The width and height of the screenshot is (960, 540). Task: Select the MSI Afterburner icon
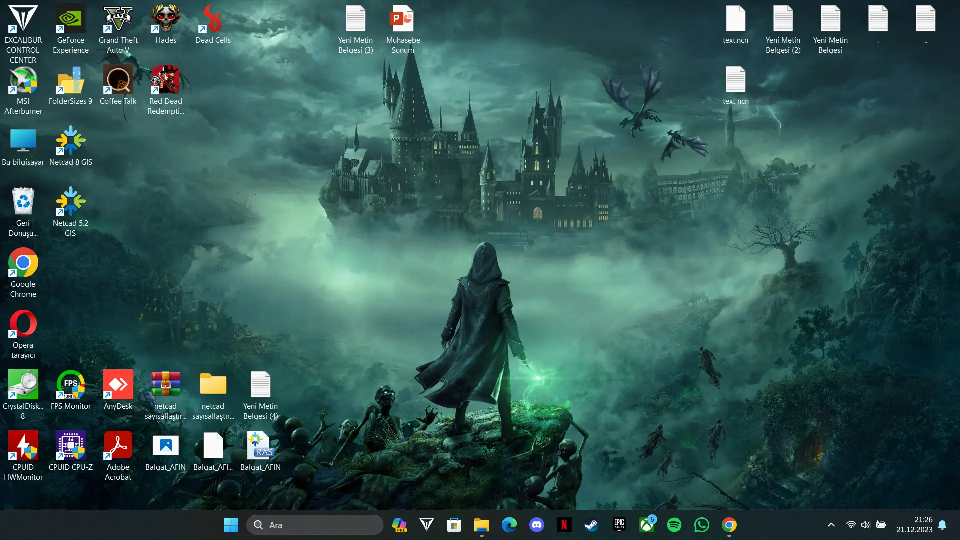pyautogui.click(x=23, y=91)
